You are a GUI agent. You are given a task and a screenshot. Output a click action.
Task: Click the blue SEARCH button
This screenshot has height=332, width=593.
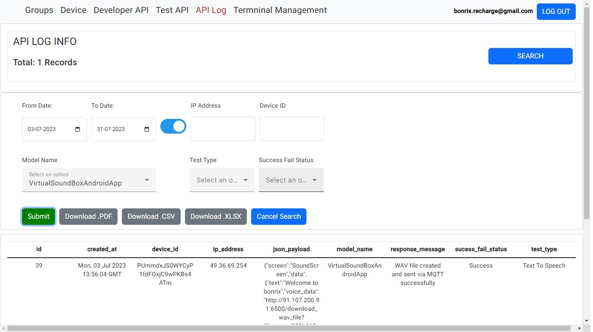tap(530, 56)
